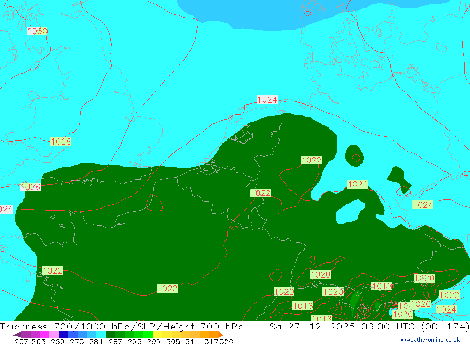Click the legend value 311
Screen dimensions: 470x344
[192, 342]
